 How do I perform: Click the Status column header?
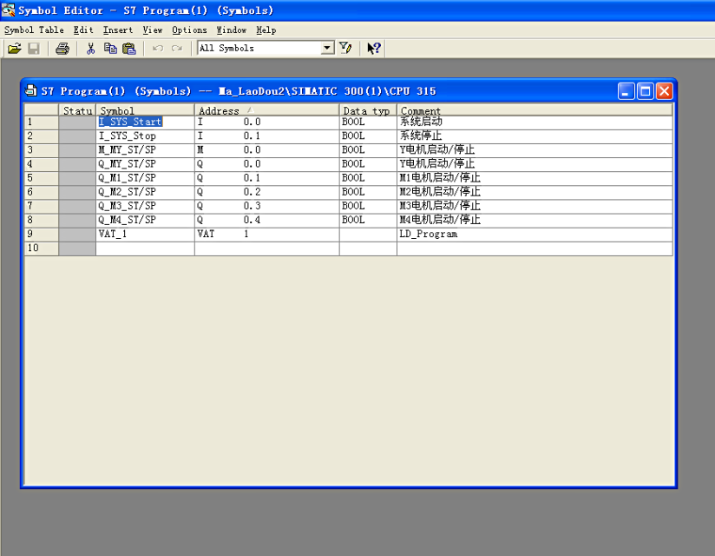pyautogui.click(x=77, y=110)
